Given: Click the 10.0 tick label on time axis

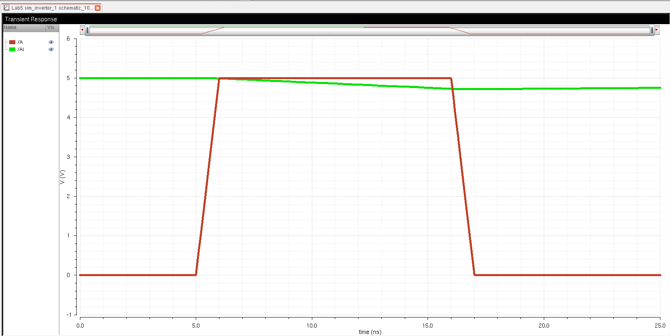Looking at the screenshot, I should coord(312,326).
